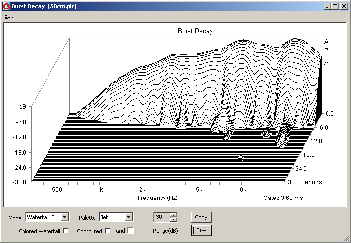Increase Range(dB) with the up spinner arrow
Viewport: 351px width, 243px height.
pos(173,215)
